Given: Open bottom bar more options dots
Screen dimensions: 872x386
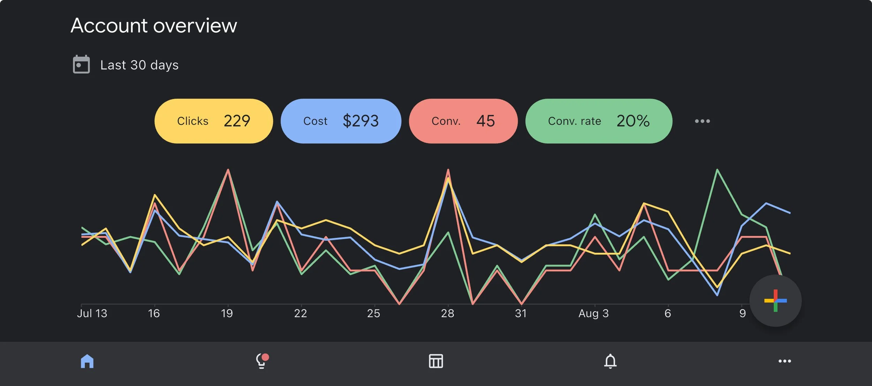Looking at the screenshot, I should 785,361.
